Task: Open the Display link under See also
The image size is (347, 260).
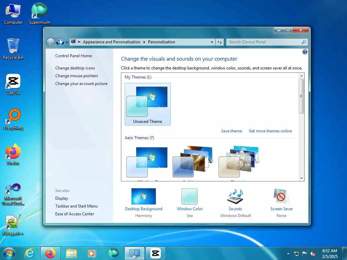Action: point(62,198)
